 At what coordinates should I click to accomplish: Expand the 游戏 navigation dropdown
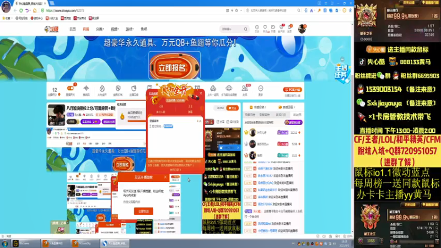(x=130, y=29)
